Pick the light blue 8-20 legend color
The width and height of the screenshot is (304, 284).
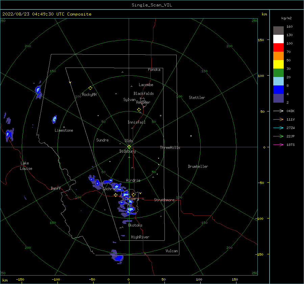(278, 81)
